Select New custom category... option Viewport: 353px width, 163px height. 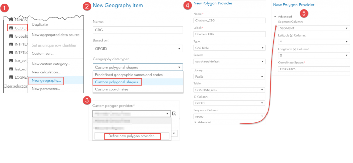51,64
